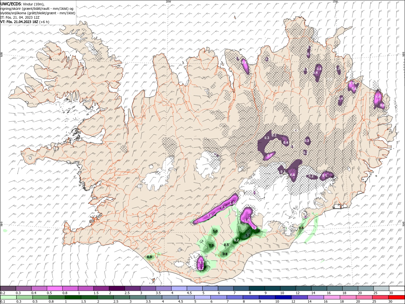Pick the rain legend swatch between 0.1 and 0.3

(x=8, y=297)
